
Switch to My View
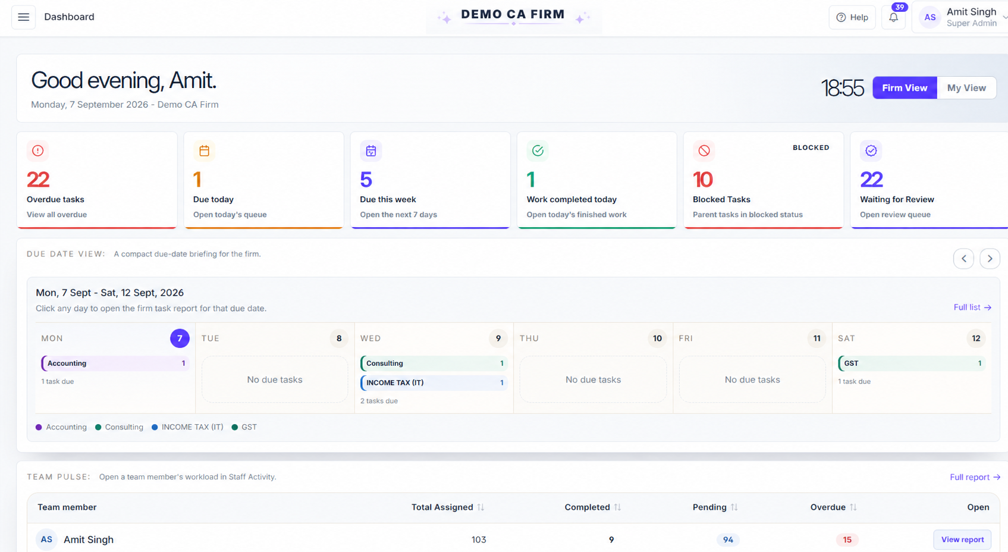(966, 88)
